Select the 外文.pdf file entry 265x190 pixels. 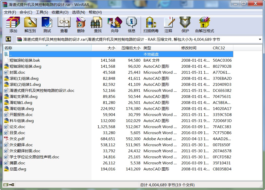tap(17, 139)
